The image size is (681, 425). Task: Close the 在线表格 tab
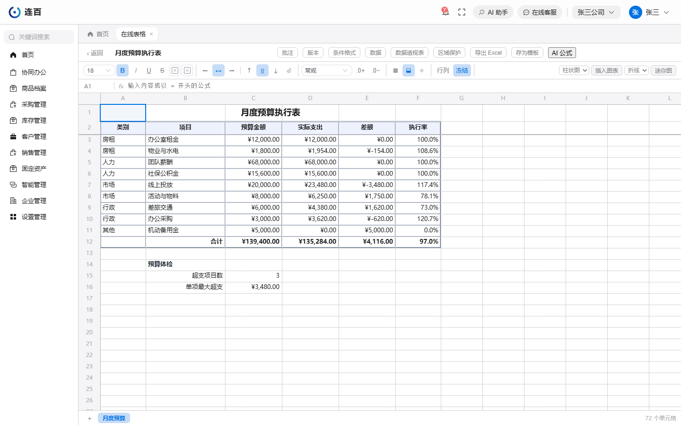coord(151,34)
